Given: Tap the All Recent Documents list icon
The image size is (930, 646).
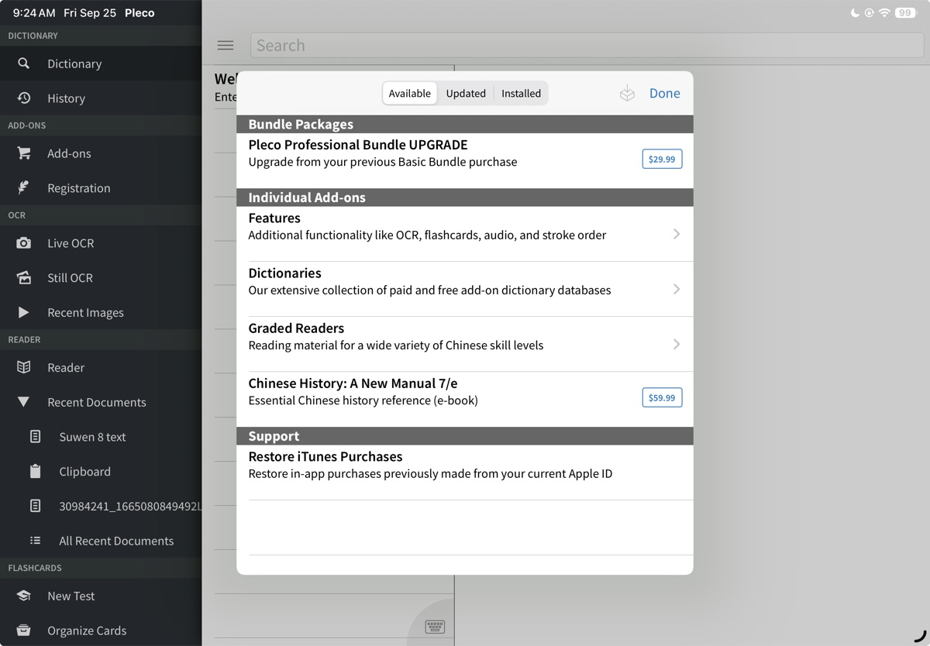Looking at the screenshot, I should 35,541.
